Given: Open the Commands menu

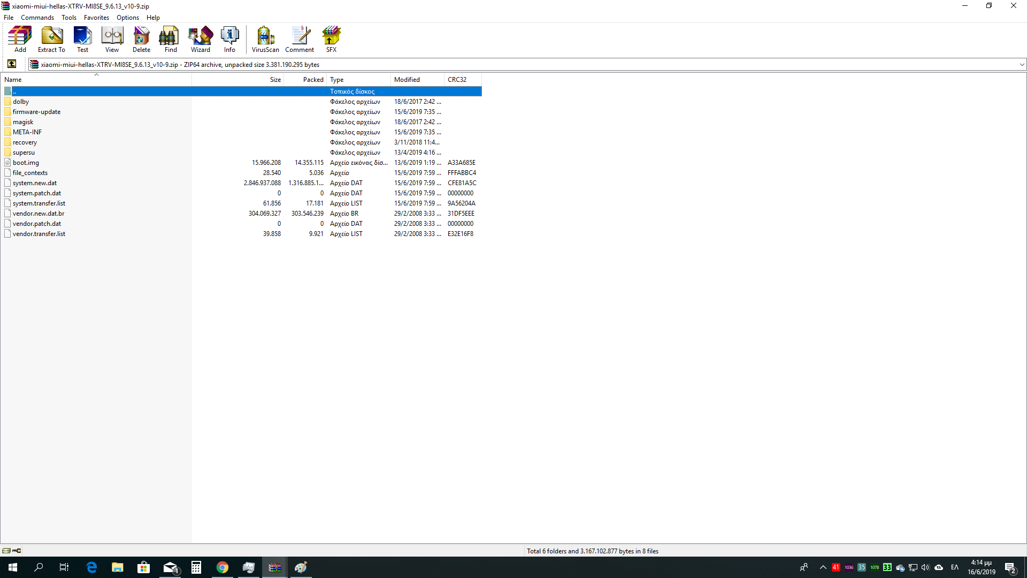Looking at the screenshot, I should click(37, 18).
